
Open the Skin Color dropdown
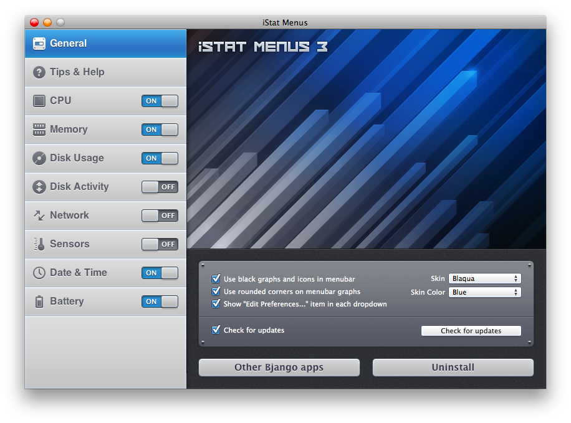tap(484, 292)
